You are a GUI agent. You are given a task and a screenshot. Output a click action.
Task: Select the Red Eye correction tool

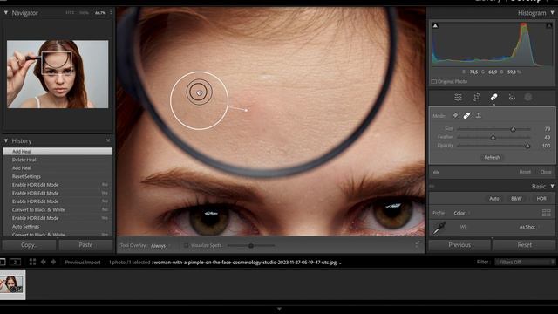[x=512, y=97]
